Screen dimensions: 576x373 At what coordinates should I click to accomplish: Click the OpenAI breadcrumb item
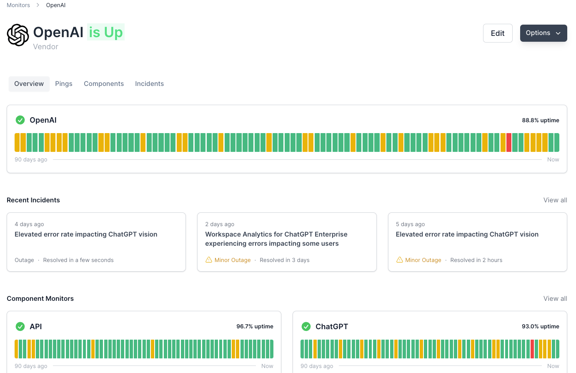(x=56, y=5)
